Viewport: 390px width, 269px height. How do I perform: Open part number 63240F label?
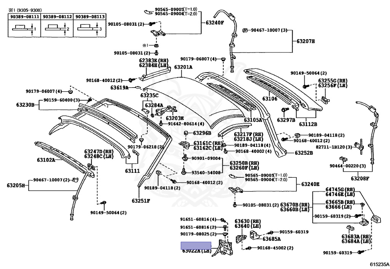click(215, 22)
